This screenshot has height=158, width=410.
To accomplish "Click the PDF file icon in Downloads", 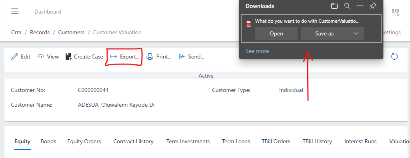I will pyautogui.click(x=248, y=24).
